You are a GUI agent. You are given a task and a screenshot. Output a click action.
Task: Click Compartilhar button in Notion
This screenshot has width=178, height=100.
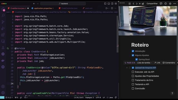pyautogui.click(x=152, y=4)
